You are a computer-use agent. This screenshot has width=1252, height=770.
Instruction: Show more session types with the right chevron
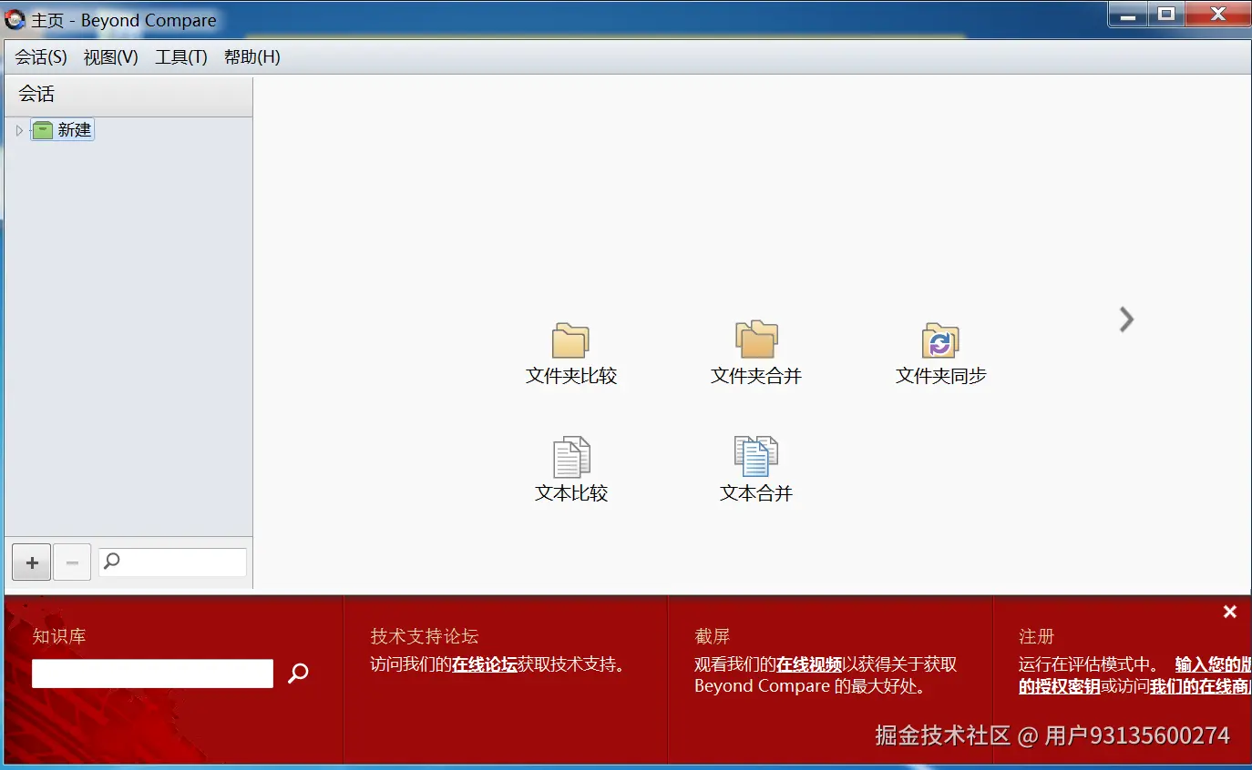coord(1126,319)
